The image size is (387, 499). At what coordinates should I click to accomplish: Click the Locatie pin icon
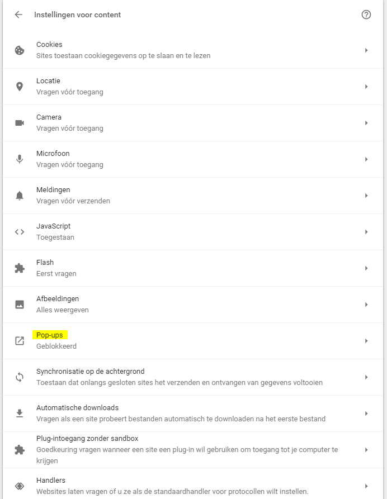point(20,87)
